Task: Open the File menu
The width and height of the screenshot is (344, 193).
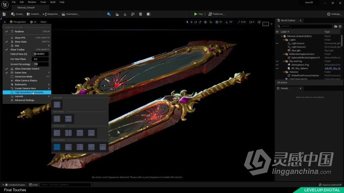Action: click(x=14, y=2)
